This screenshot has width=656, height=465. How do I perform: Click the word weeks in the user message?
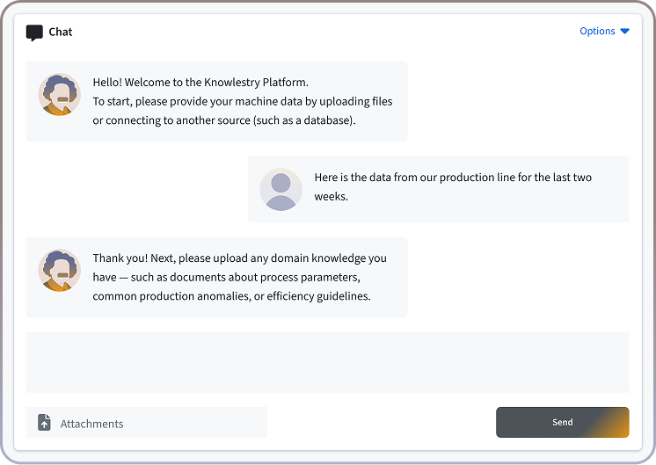pyautogui.click(x=332, y=197)
